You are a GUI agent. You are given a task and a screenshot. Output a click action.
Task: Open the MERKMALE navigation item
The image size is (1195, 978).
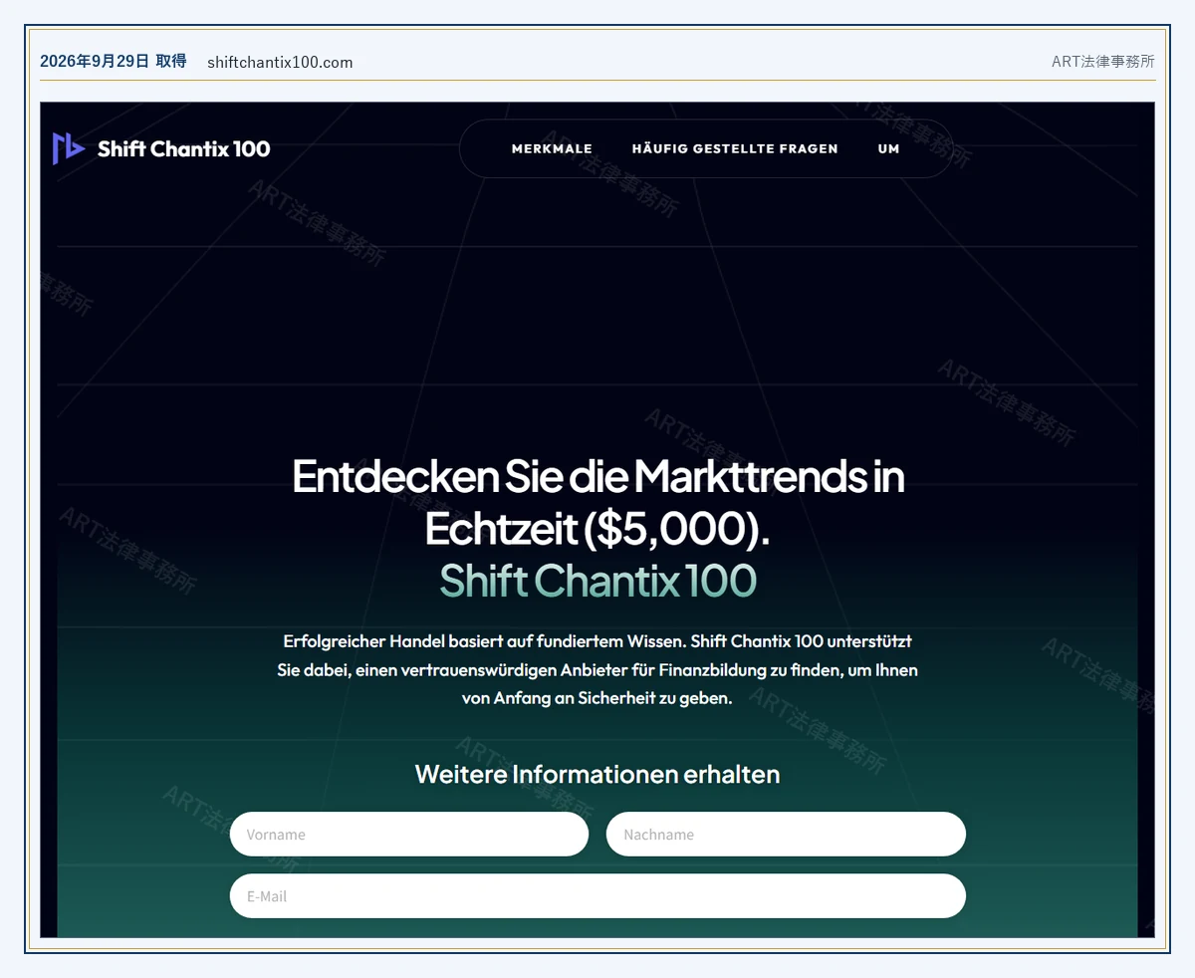click(x=552, y=148)
